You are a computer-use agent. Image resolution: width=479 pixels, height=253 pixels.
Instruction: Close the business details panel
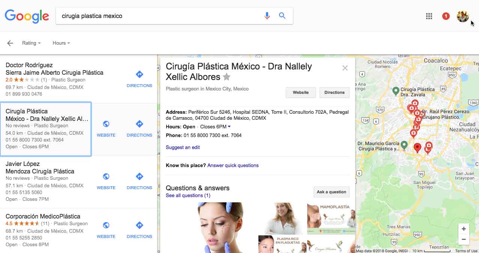click(345, 68)
